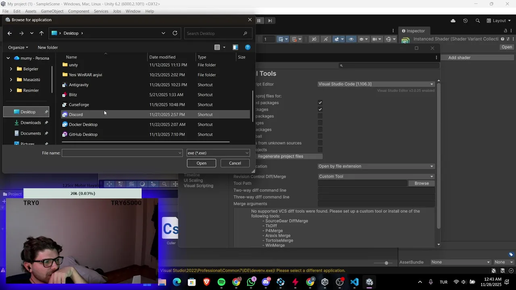This screenshot has height=290, width=516.
Task: Open Brave browser from the taskbar
Action: (207, 282)
